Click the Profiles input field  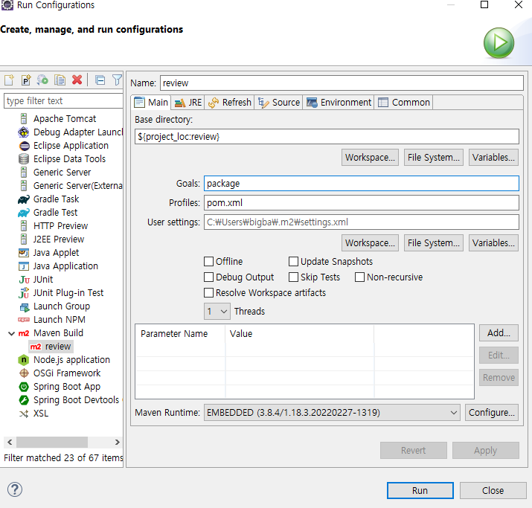(x=362, y=203)
